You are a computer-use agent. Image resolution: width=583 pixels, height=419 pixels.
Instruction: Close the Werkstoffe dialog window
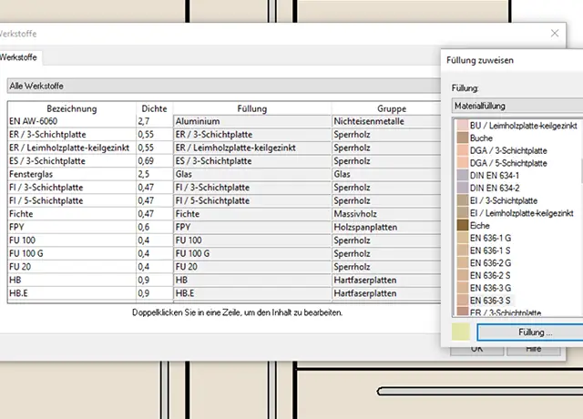coord(555,32)
